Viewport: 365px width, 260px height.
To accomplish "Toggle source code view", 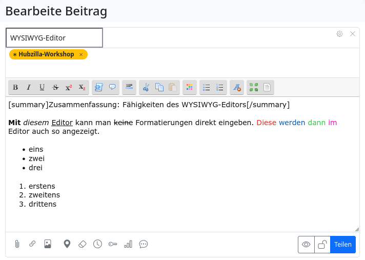I will 267,87.
